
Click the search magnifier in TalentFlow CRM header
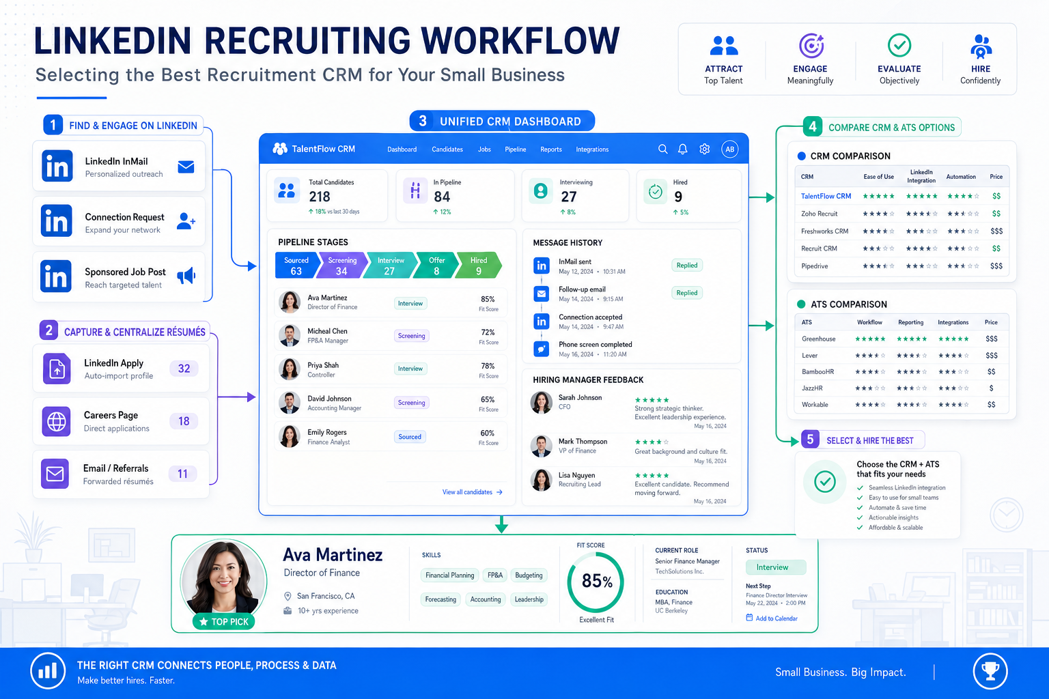(662, 149)
